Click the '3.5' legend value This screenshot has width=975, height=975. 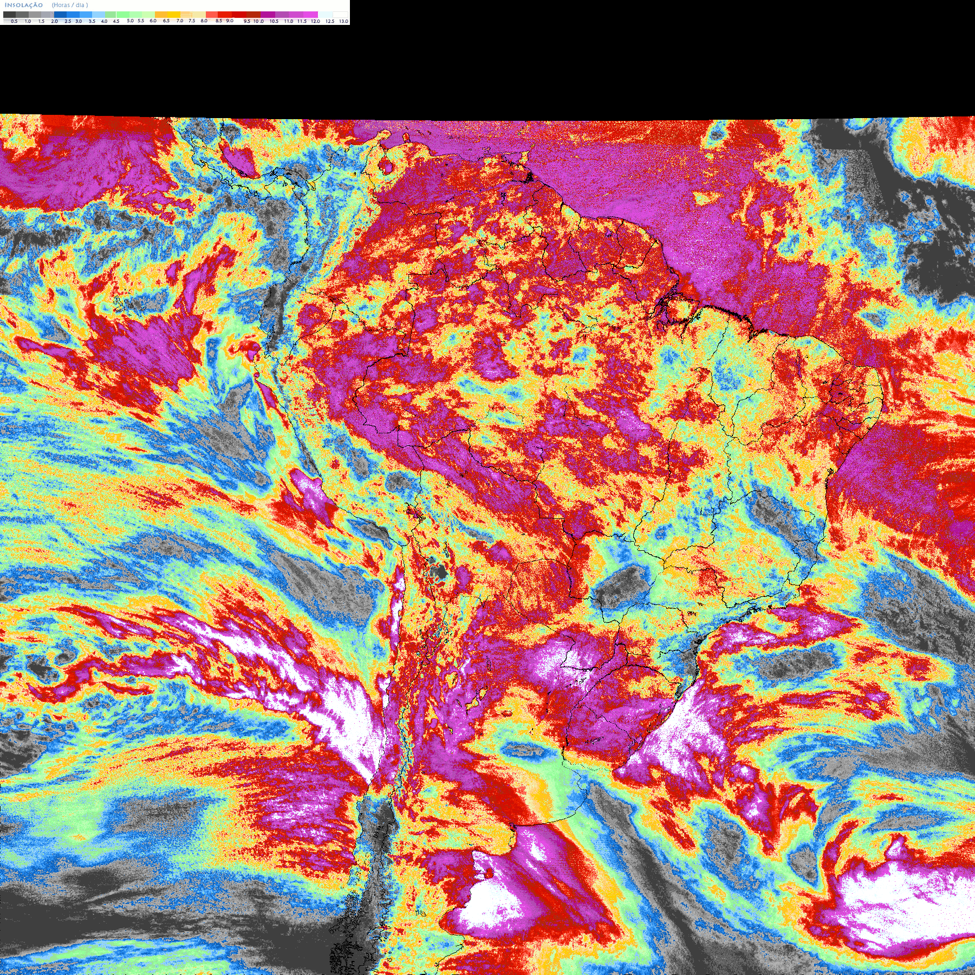(x=92, y=21)
